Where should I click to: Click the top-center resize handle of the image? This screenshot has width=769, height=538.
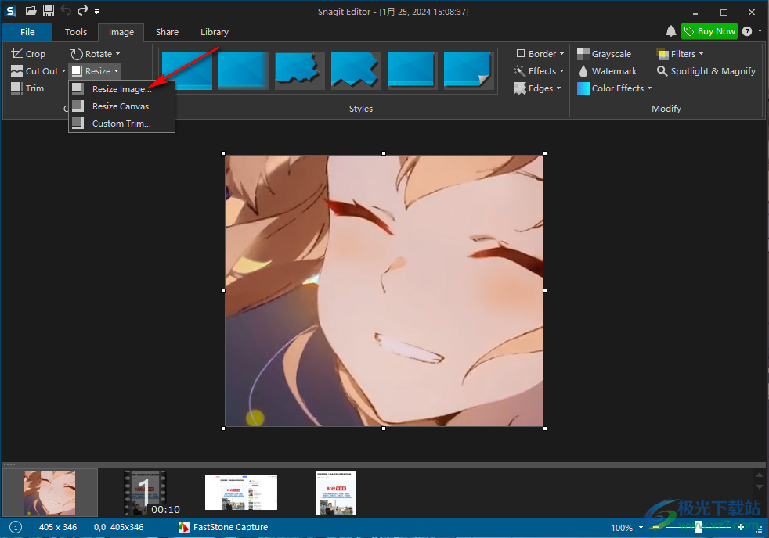384,153
